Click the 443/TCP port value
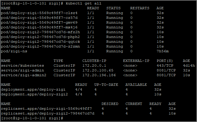197x122 pixels. (x=165, y=65)
